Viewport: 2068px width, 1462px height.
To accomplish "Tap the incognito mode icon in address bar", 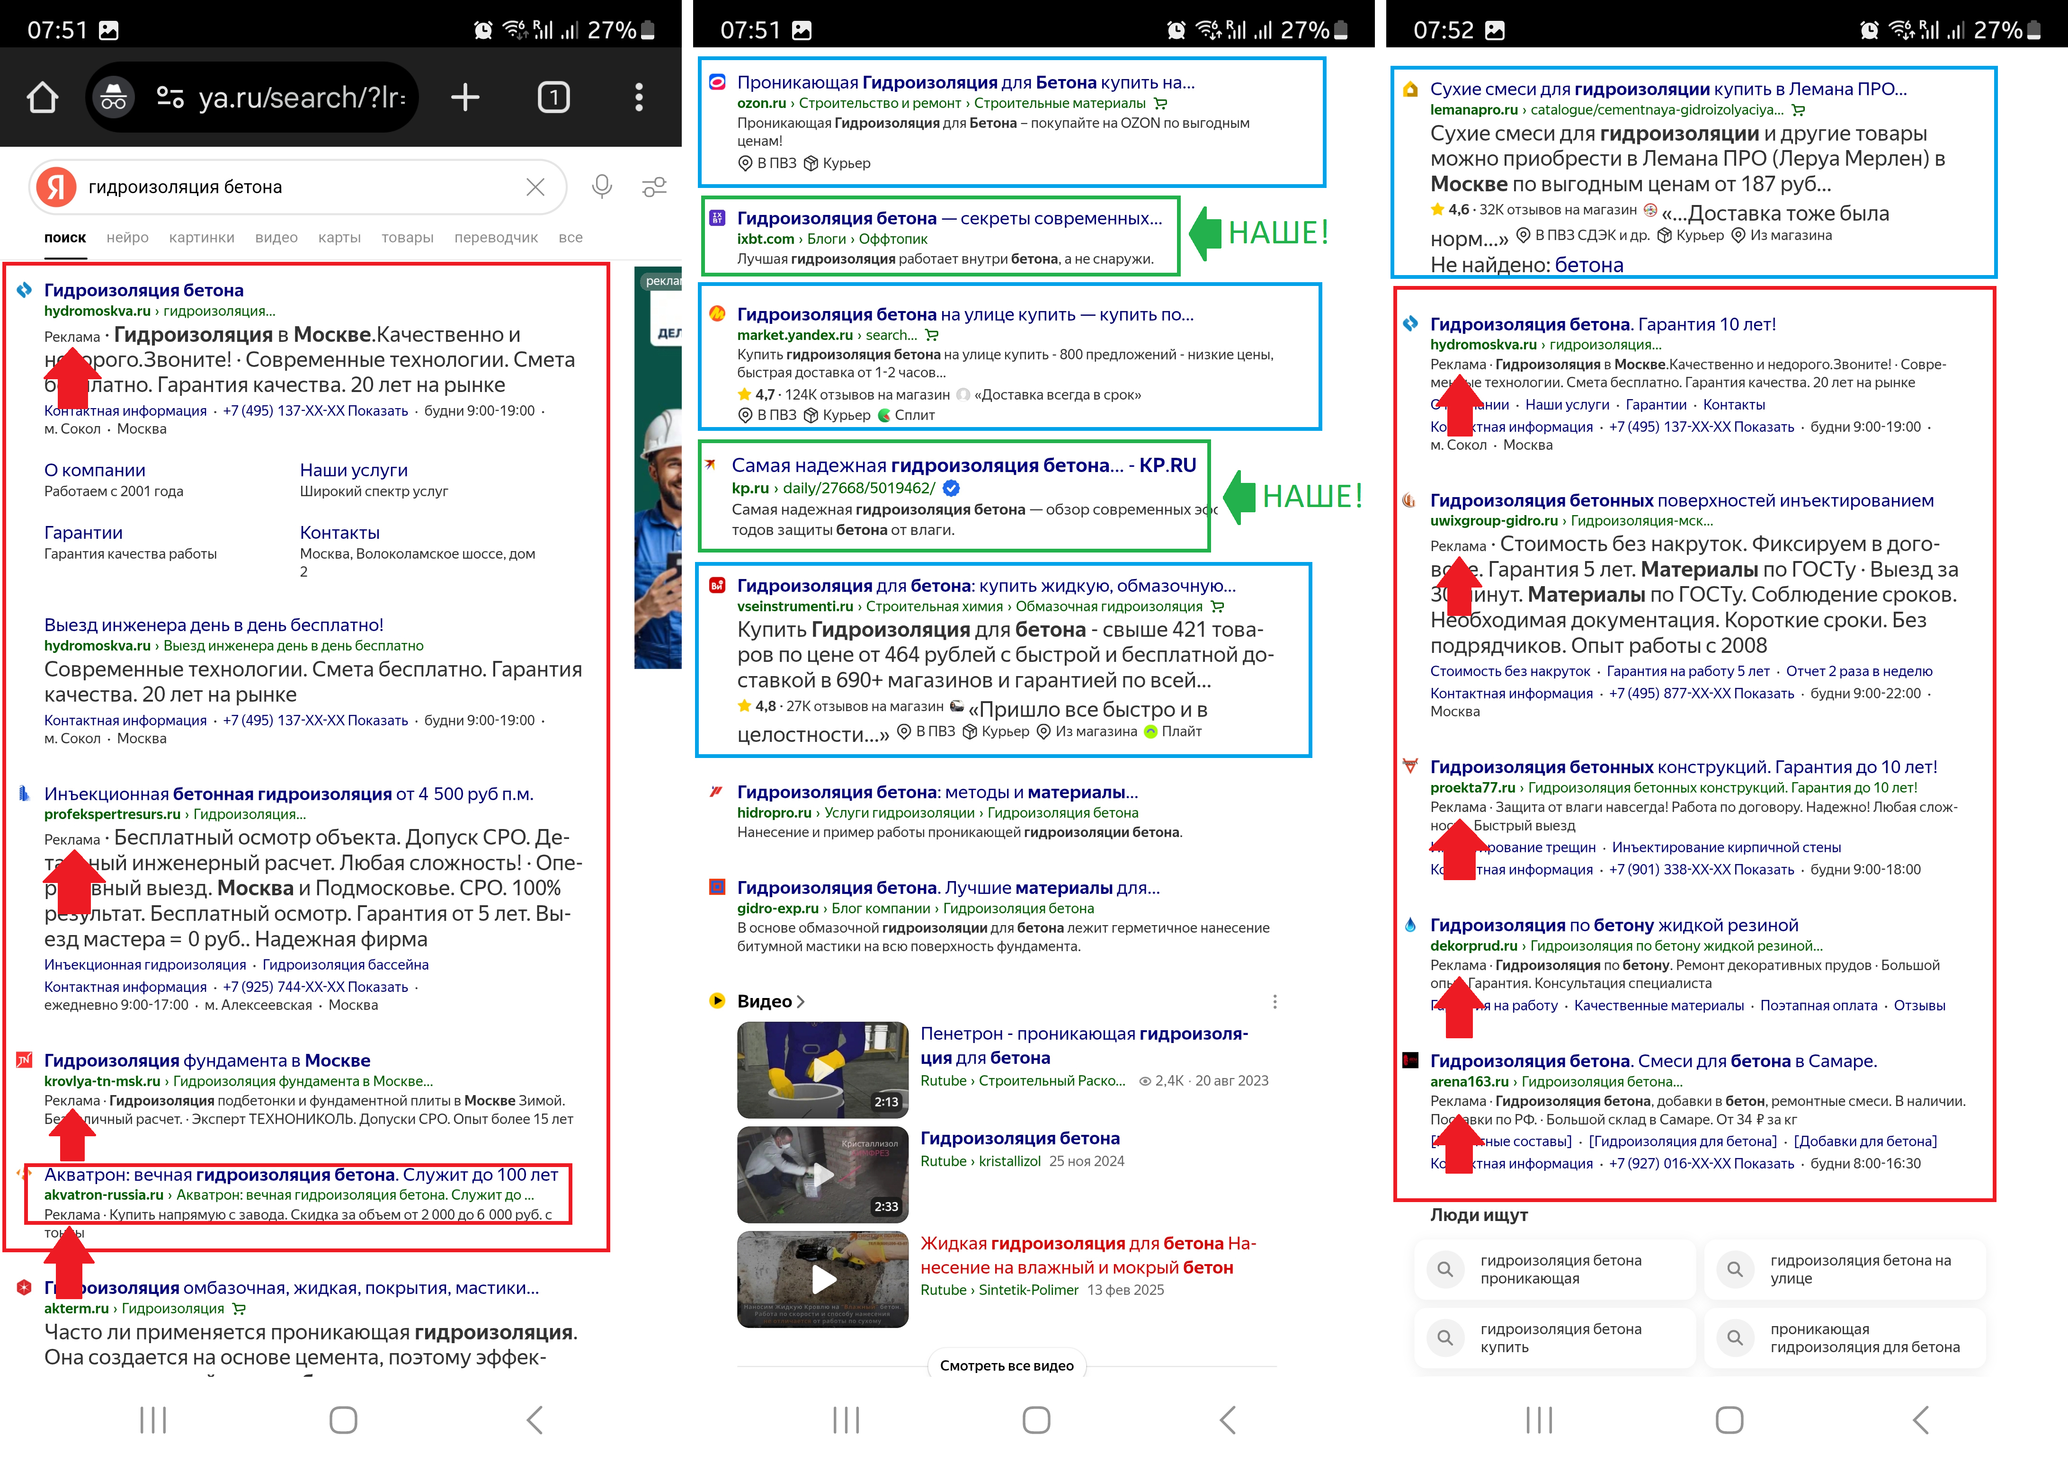I will click(x=114, y=97).
